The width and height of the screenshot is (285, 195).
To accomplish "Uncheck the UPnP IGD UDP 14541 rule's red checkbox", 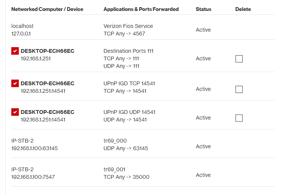I will (x=15, y=112).
